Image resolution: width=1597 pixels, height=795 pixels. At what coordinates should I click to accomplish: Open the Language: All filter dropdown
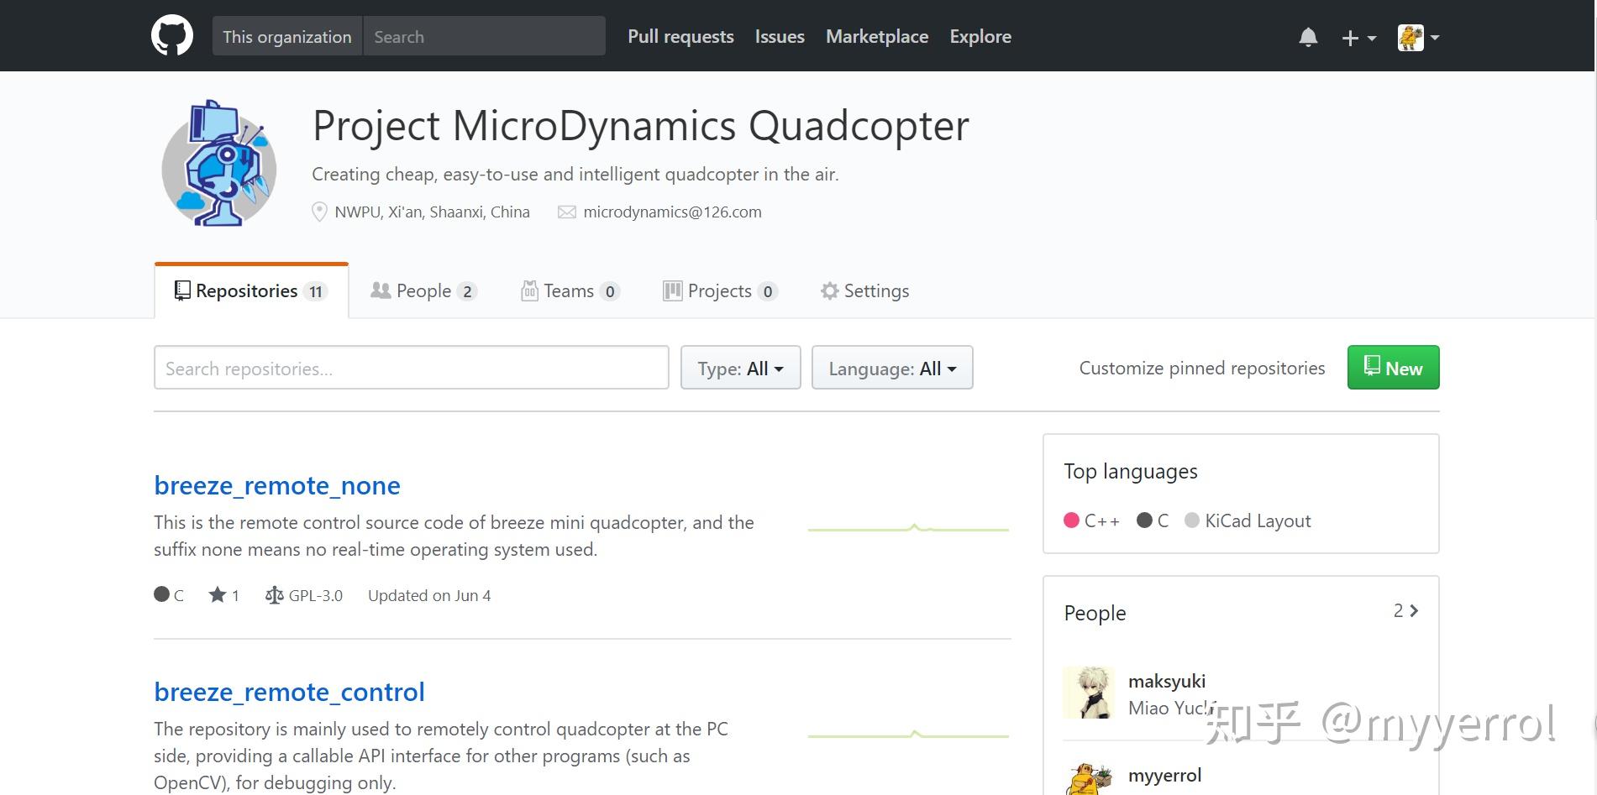point(892,369)
